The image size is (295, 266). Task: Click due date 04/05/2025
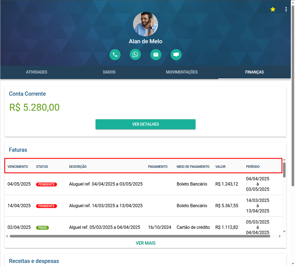[x=19, y=184]
